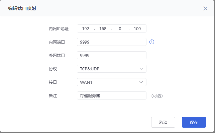Click the (可选) hint text
Screen dimensions: 215x133
pos(157,95)
